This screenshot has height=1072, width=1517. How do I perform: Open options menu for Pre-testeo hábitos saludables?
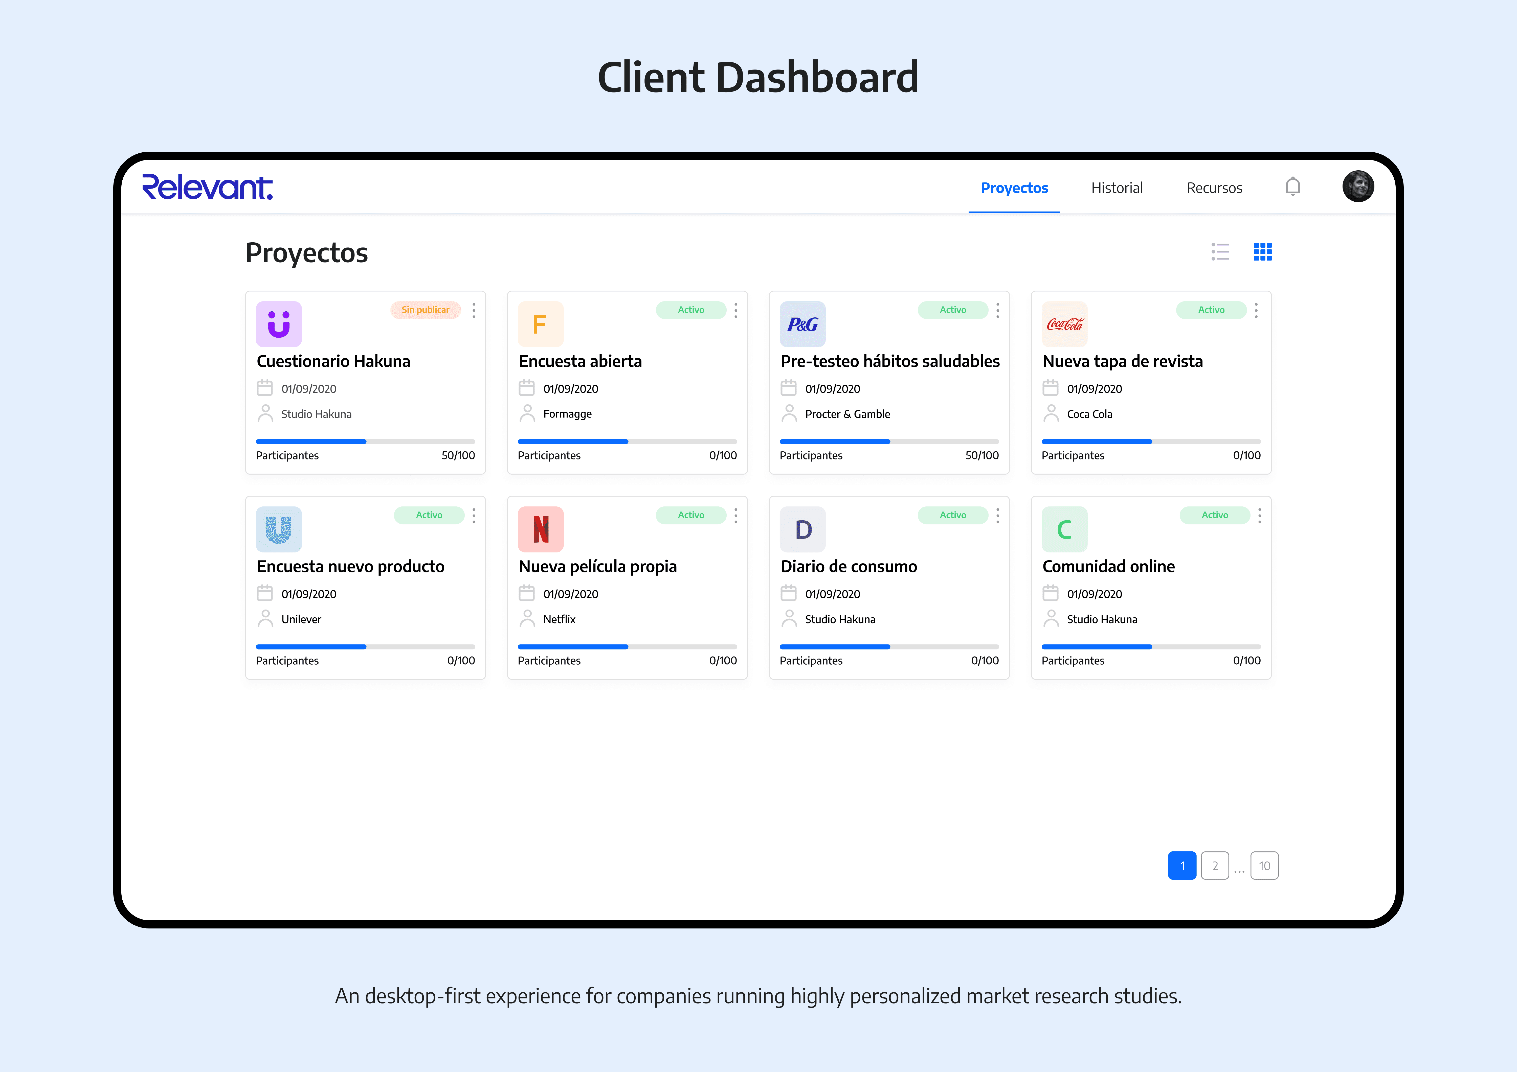point(998,310)
